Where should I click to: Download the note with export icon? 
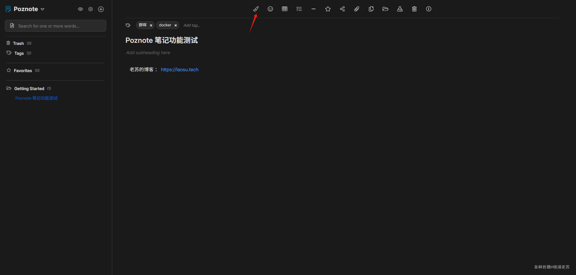400,9
